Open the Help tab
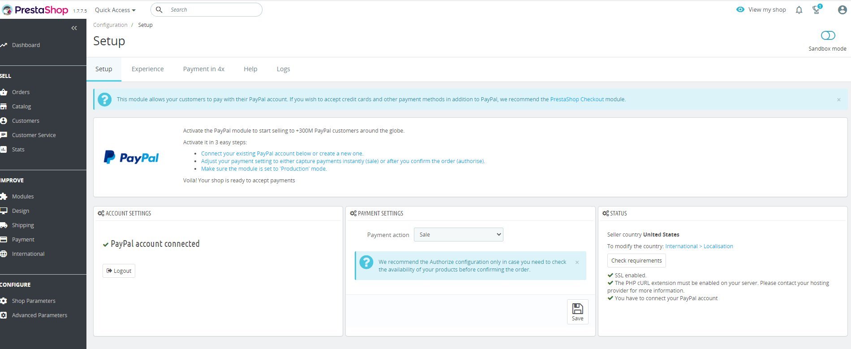The height and width of the screenshot is (349, 851). click(250, 69)
